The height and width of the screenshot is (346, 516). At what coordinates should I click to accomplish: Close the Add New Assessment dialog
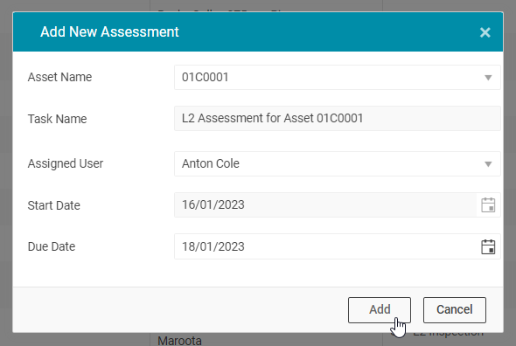(x=485, y=32)
